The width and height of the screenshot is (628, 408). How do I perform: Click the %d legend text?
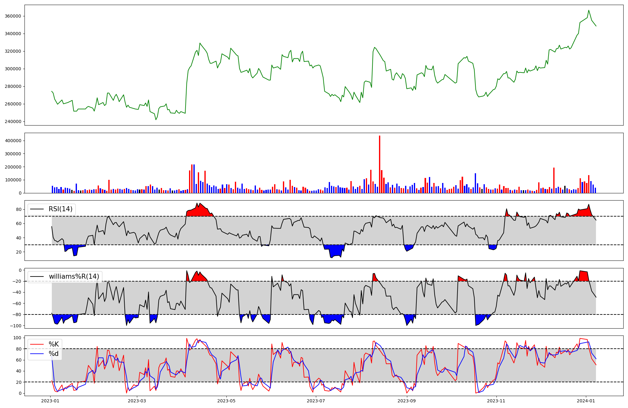tap(54, 354)
